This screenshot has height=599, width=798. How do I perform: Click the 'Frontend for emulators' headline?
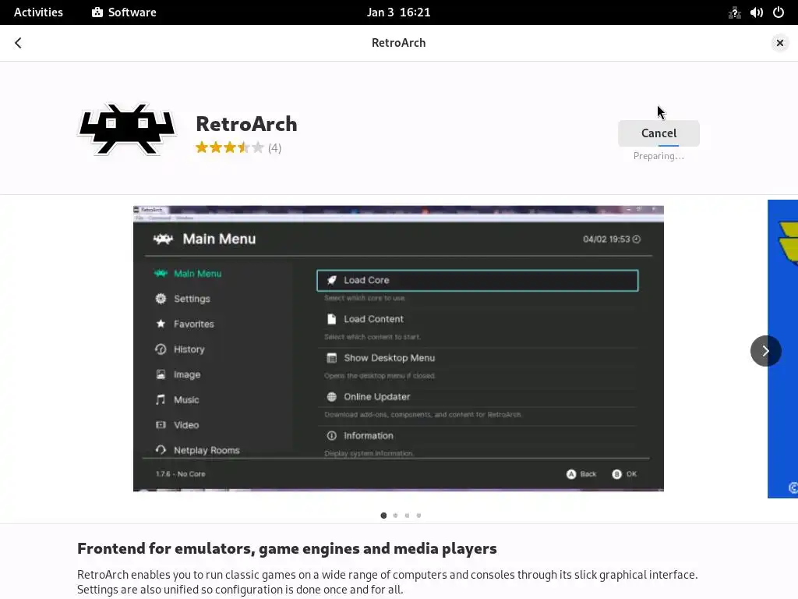(287, 548)
